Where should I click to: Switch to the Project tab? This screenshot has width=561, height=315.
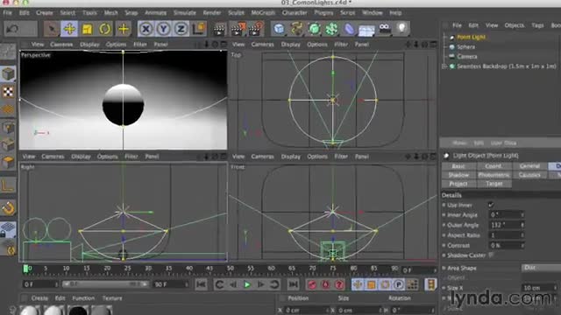point(458,184)
